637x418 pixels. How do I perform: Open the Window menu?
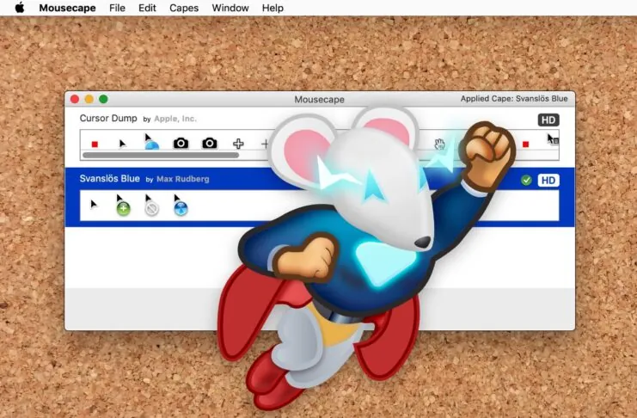(x=230, y=8)
